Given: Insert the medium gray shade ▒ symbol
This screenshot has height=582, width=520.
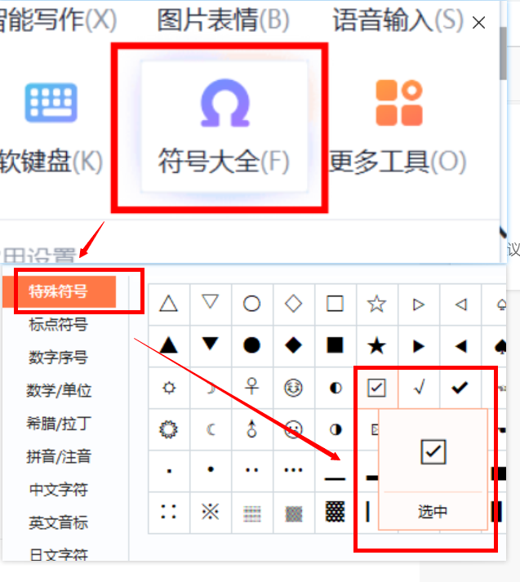Looking at the screenshot, I should click(x=294, y=513).
